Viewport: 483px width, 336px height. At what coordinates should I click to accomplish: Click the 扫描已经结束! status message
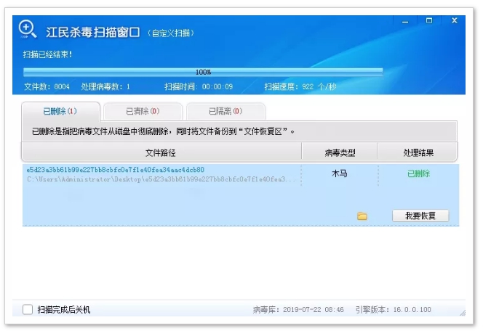pyautogui.click(x=47, y=54)
